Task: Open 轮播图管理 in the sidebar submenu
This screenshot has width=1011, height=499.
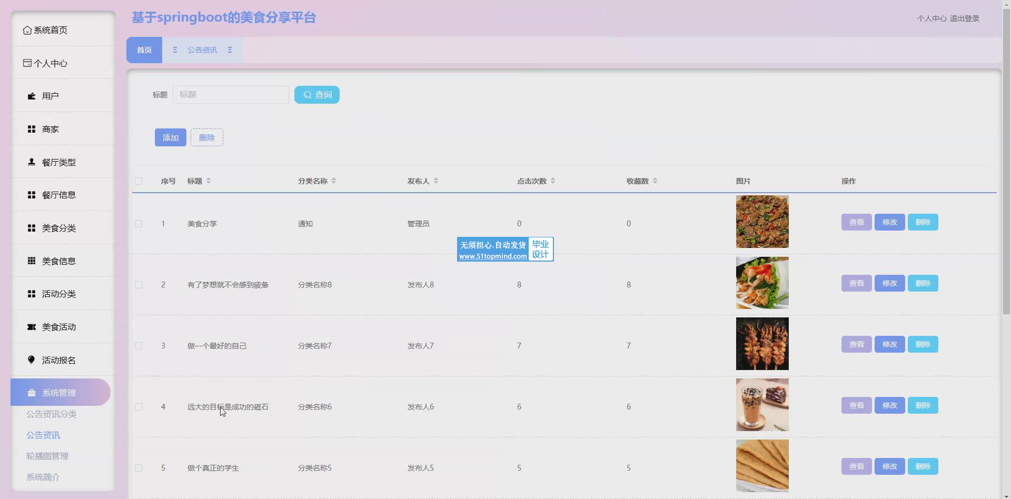Action: (47, 456)
